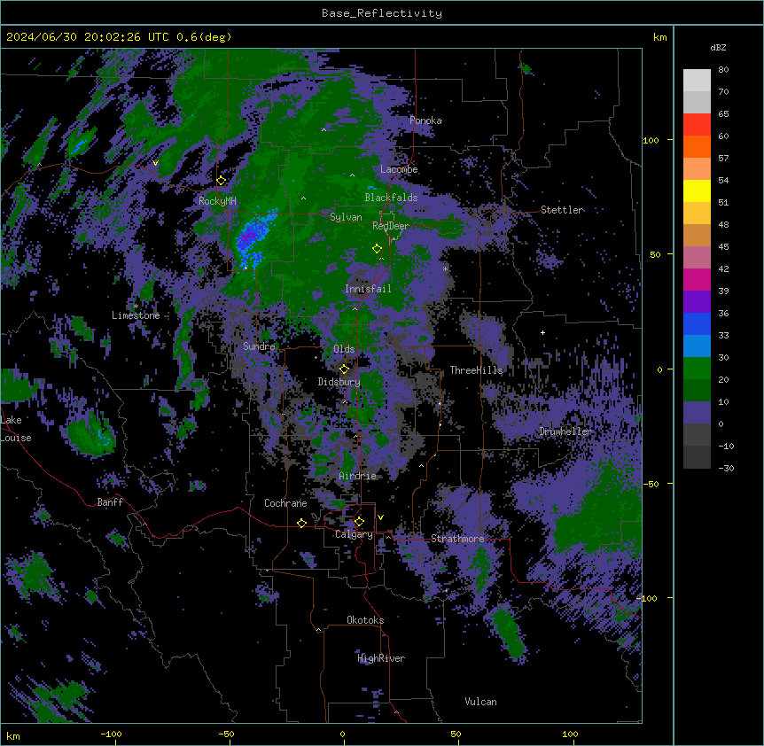Click the Blackfalds city label
The height and width of the screenshot is (746, 764).
pos(391,198)
